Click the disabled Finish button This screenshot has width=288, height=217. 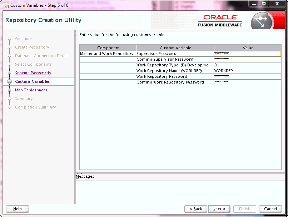(x=245, y=209)
